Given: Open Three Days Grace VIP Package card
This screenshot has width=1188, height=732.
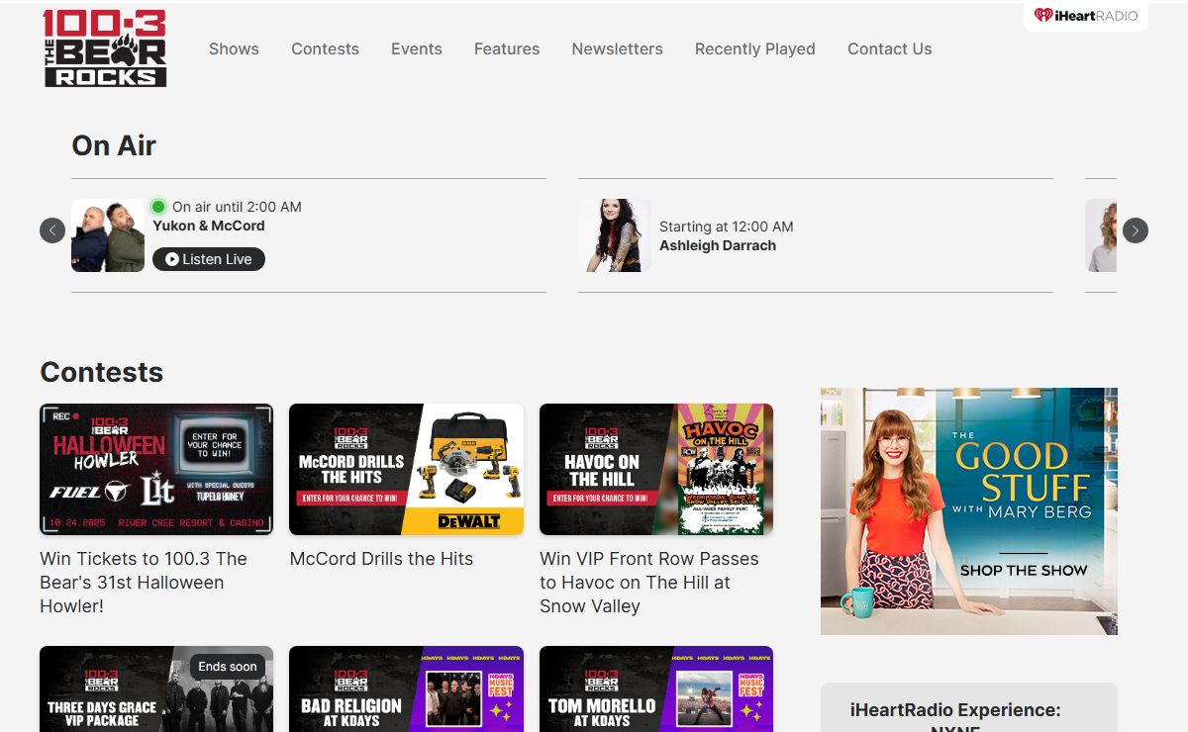Looking at the screenshot, I should coord(156,688).
